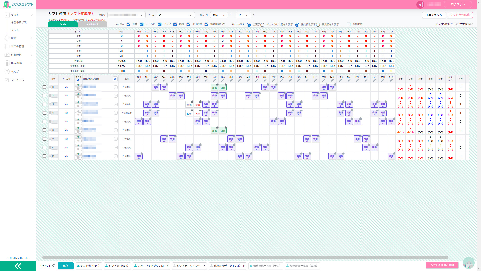Open 外部連携 menu in sidebar
The width and height of the screenshot is (481, 271).
(x=16, y=55)
